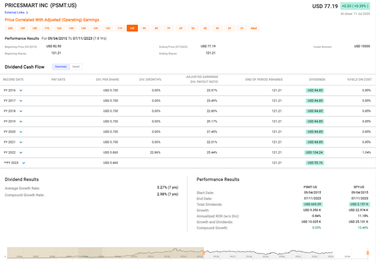Select the MAX time range button
The image size is (376, 266).
point(254,28)
